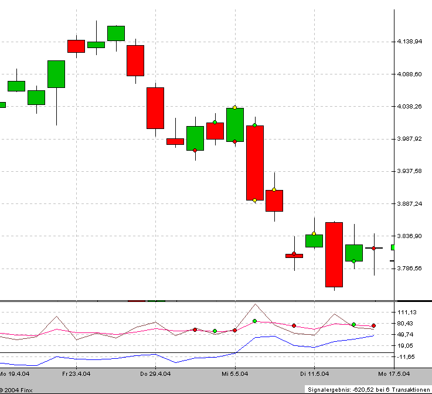Click the yellow signal dot atop the Mi 5.5.04 candle
This screenshot has width=432, height=394.
(x=234, y=107)
